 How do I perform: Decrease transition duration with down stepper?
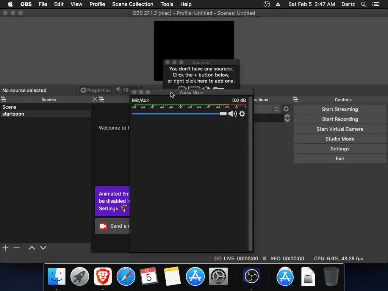(x=287, y=120)
